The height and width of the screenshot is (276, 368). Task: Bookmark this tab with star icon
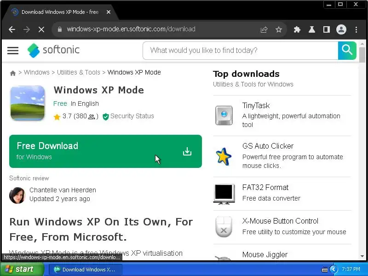point(279,29)
